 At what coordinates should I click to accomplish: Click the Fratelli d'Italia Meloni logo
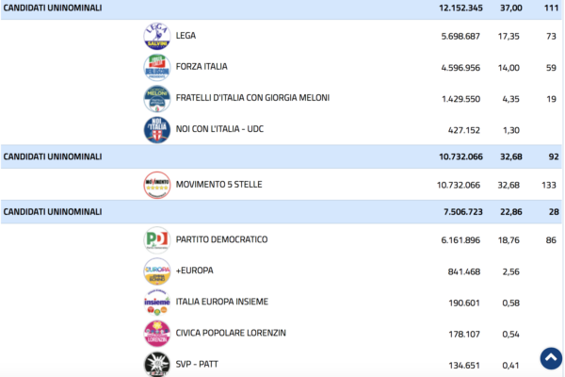pos(156,98)
